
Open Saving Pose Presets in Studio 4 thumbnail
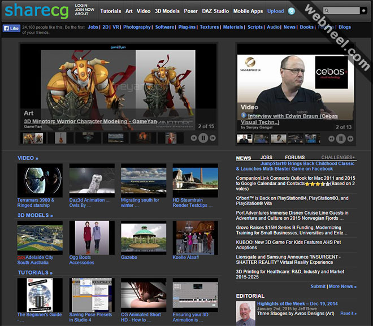tap(92, 295)
